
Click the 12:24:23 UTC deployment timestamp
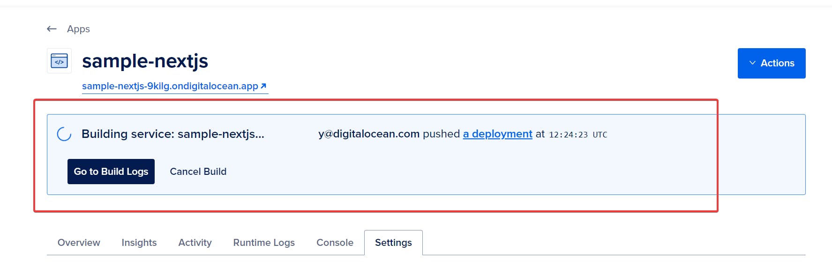point(578,135)
